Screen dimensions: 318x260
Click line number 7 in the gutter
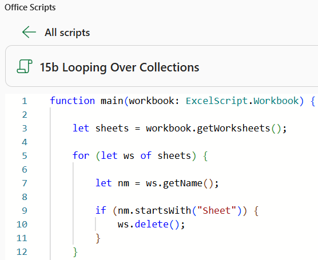[25, 183]
